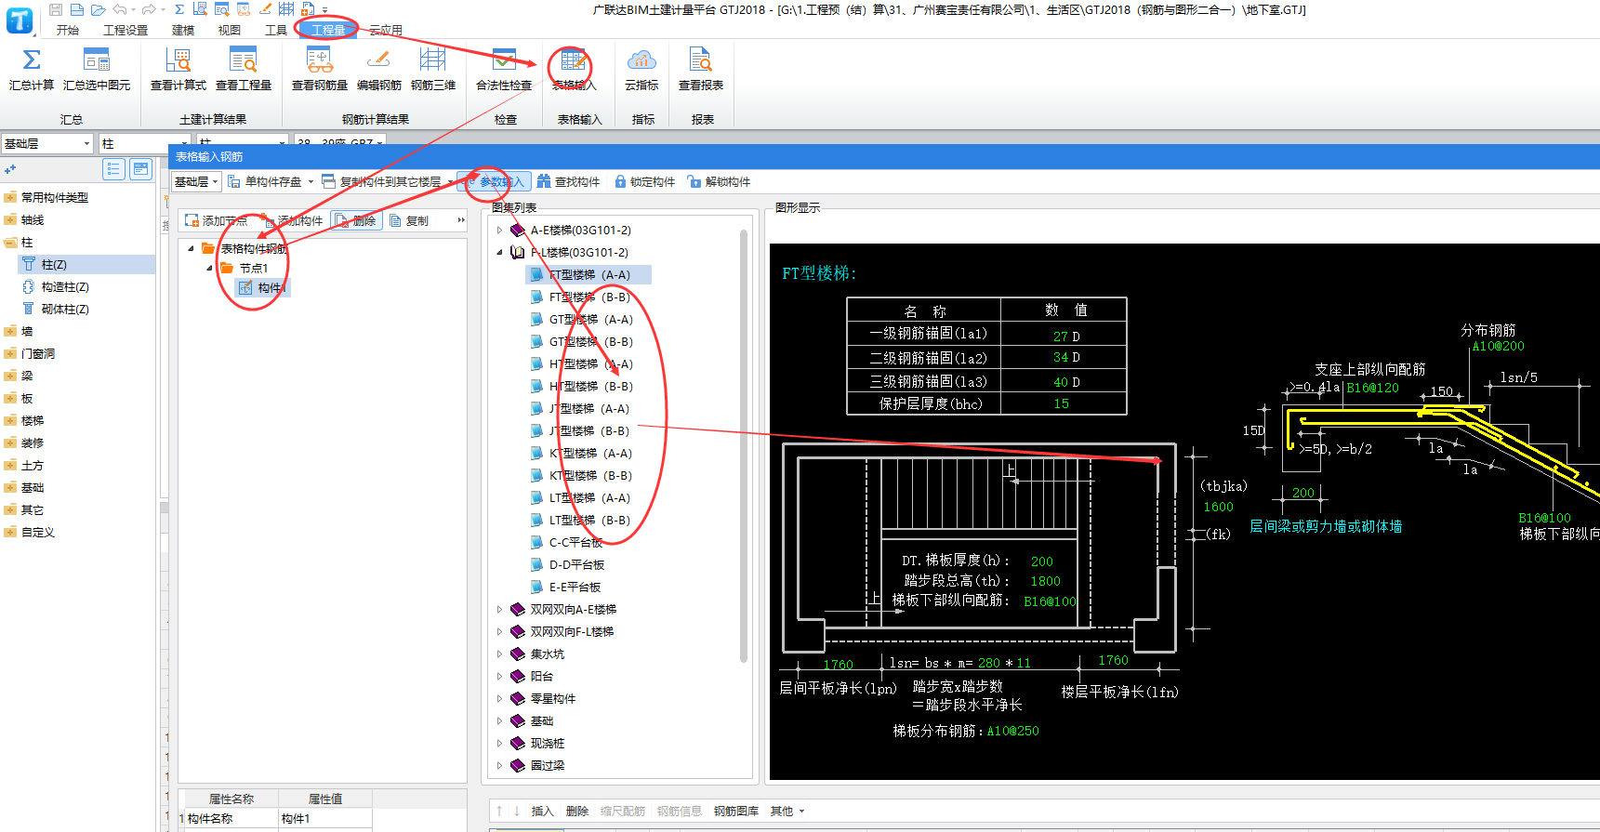
Task: Expand A-E楼梯(03G101-2) atlas node
Action: (499, 230)
